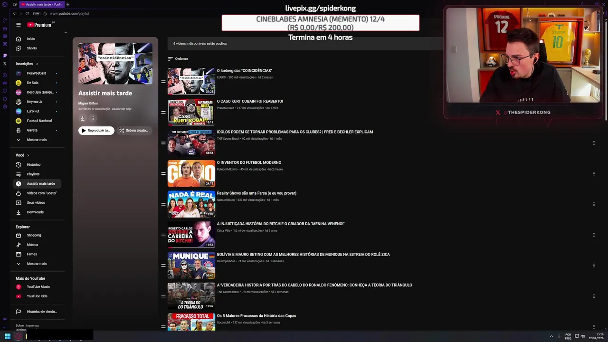Open Euro Fut channel subscription
The width and height of the screenshot is (608, 342).
point(38,111)
